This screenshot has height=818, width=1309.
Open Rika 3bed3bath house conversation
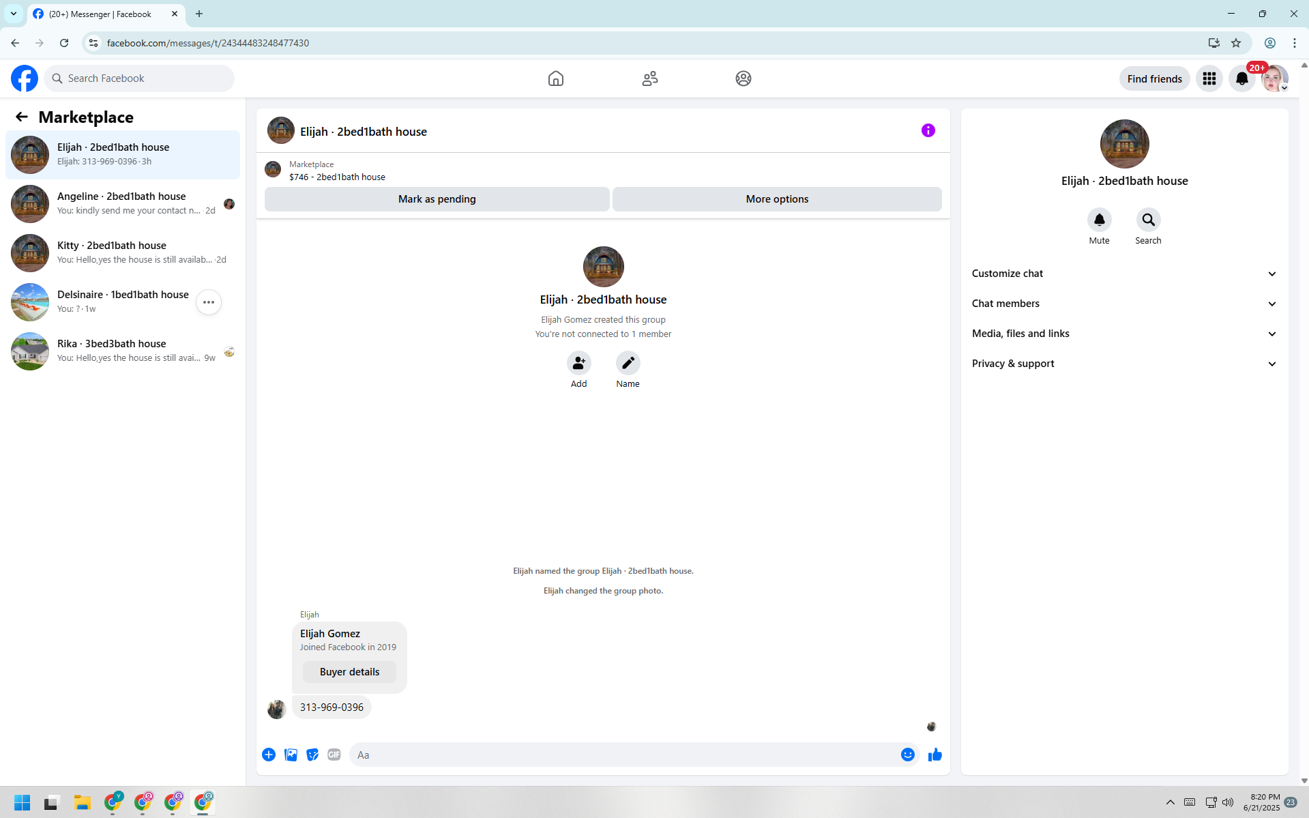[123, 351]
